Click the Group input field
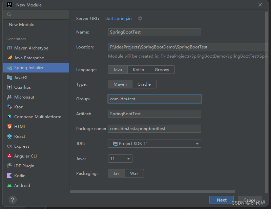The width and height of the screenshot is (271, 209). [154, 99]
